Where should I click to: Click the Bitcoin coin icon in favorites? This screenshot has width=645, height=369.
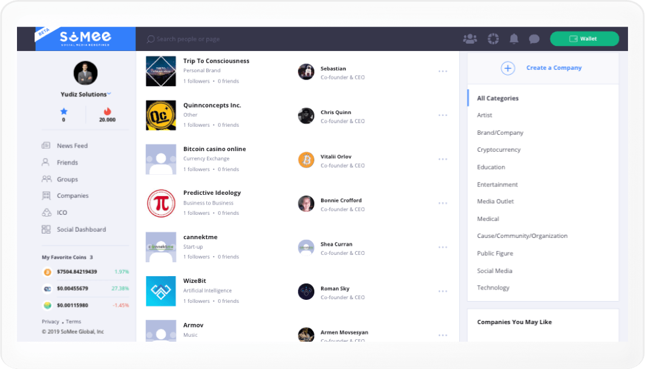pos(47,272)
